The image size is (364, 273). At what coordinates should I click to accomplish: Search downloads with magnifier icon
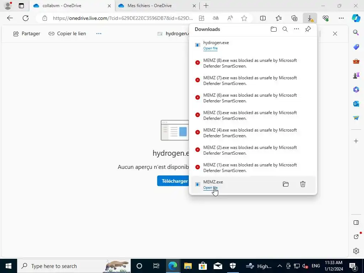(285, 29)
